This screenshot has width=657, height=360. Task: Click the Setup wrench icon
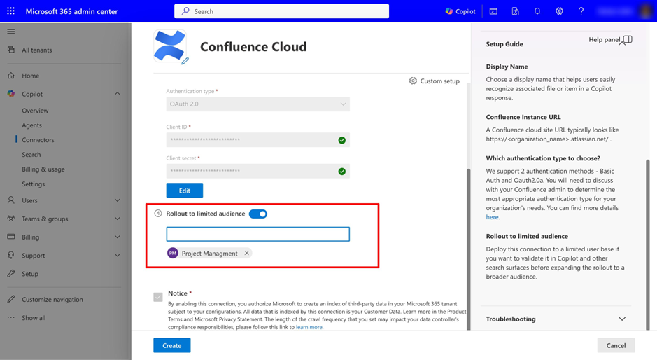11,273
